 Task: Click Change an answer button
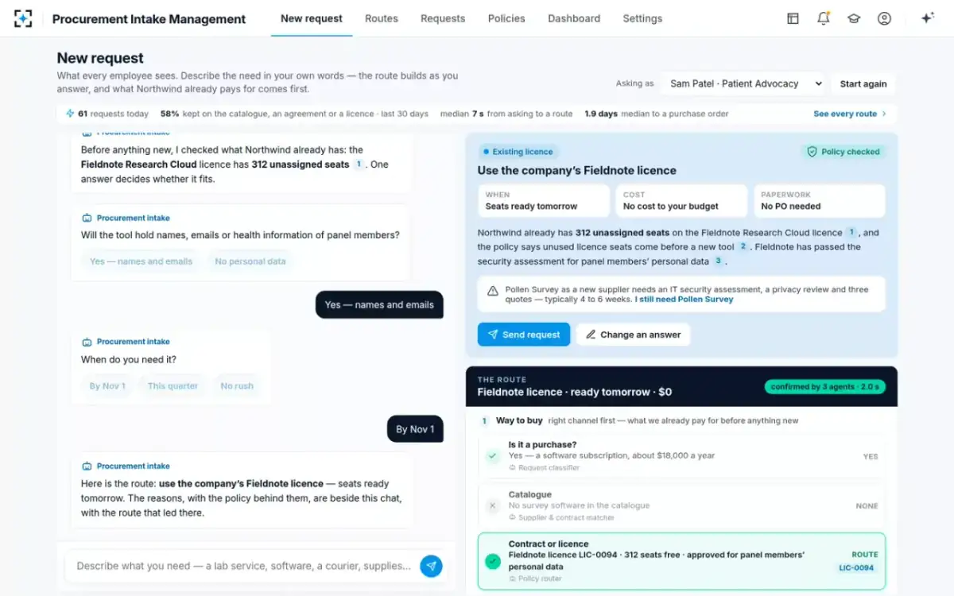click(633, 335)
